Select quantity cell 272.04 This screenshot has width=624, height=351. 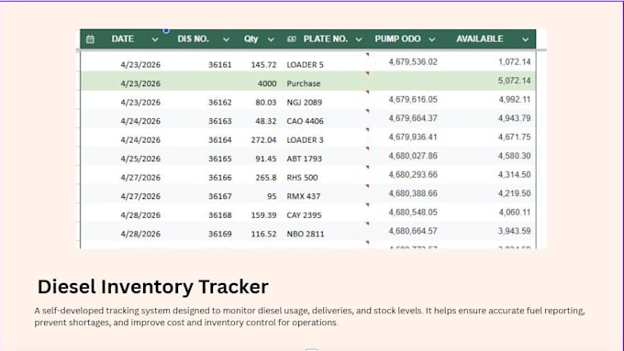[264, 140]
